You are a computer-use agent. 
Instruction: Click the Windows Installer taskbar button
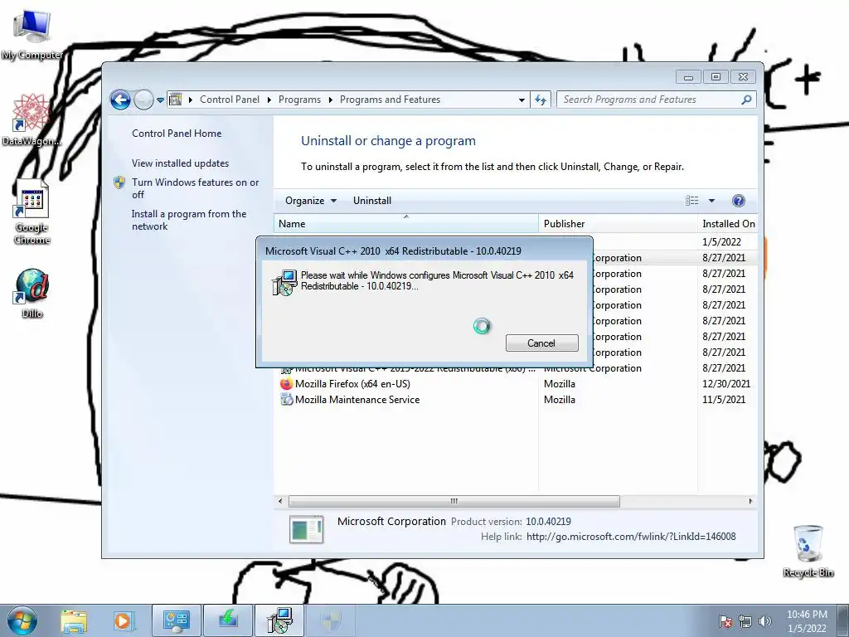point(279,620)
